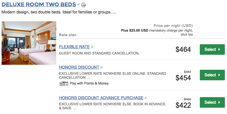Image resolution: width=227 pixels, height=114 pixels.
Task: Open the hotel room photo thumbnail
Action: 29,43
